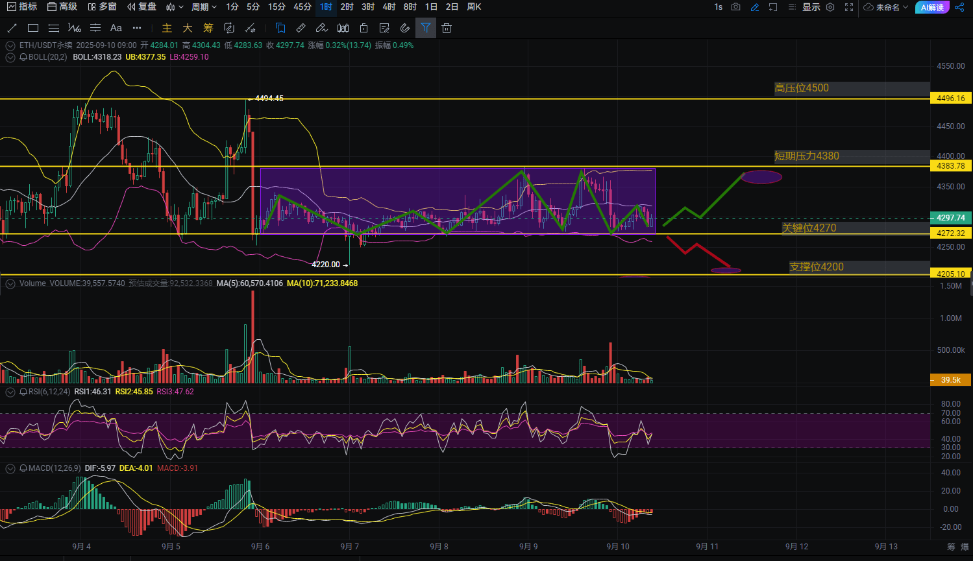The image size is (973, 561).
Task: Select the rectangle drawing tool
Action: point(33,28)
